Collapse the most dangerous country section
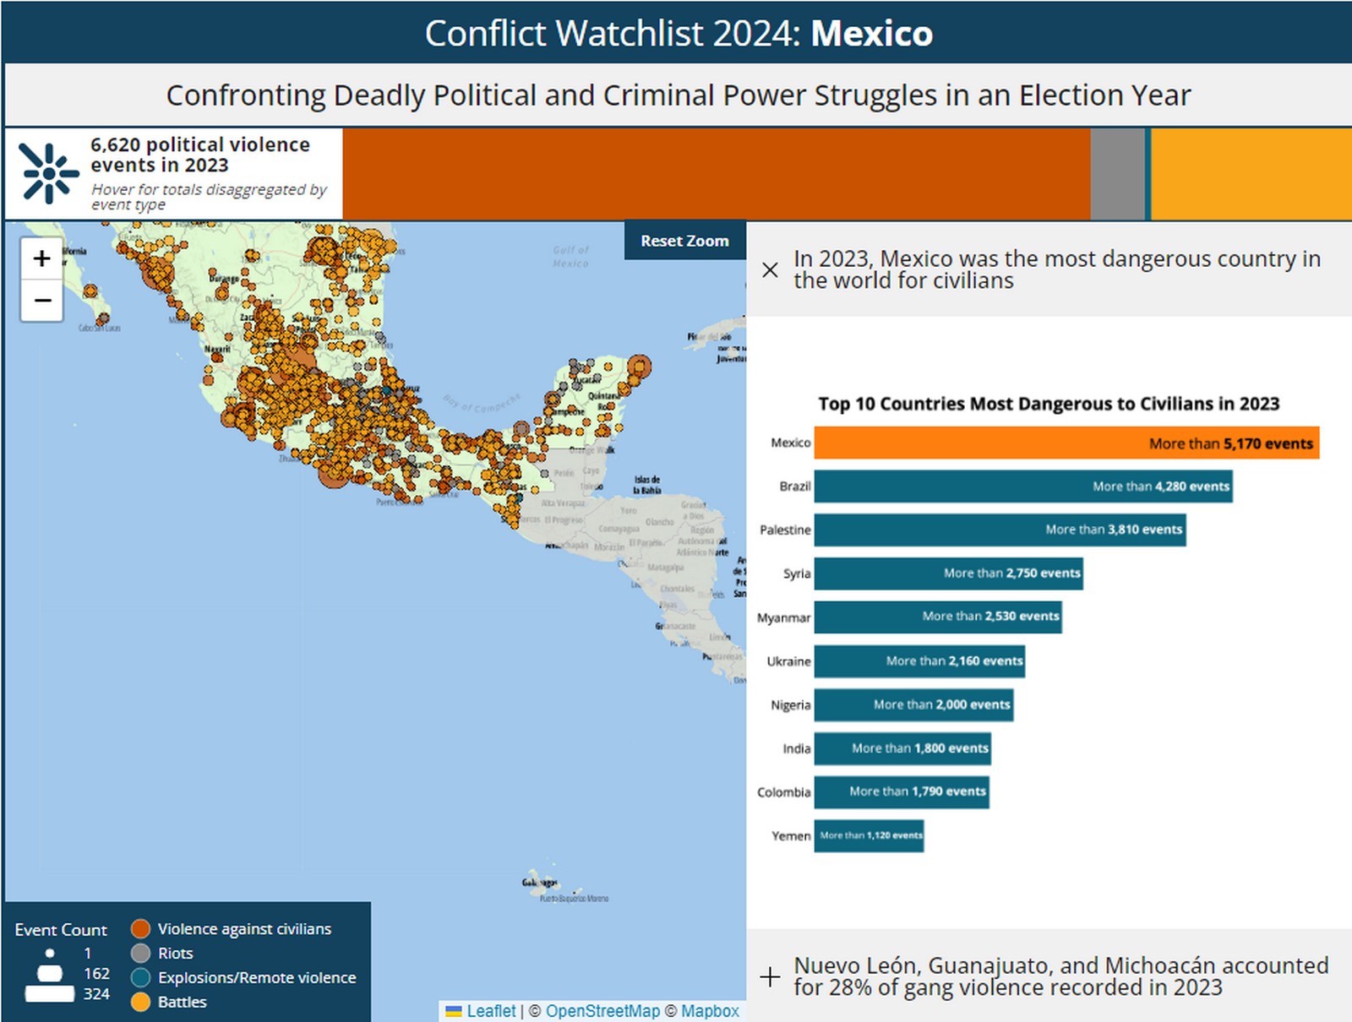Image resolution: width=1352 pixels, height=1022 pixels. [770, 270]
